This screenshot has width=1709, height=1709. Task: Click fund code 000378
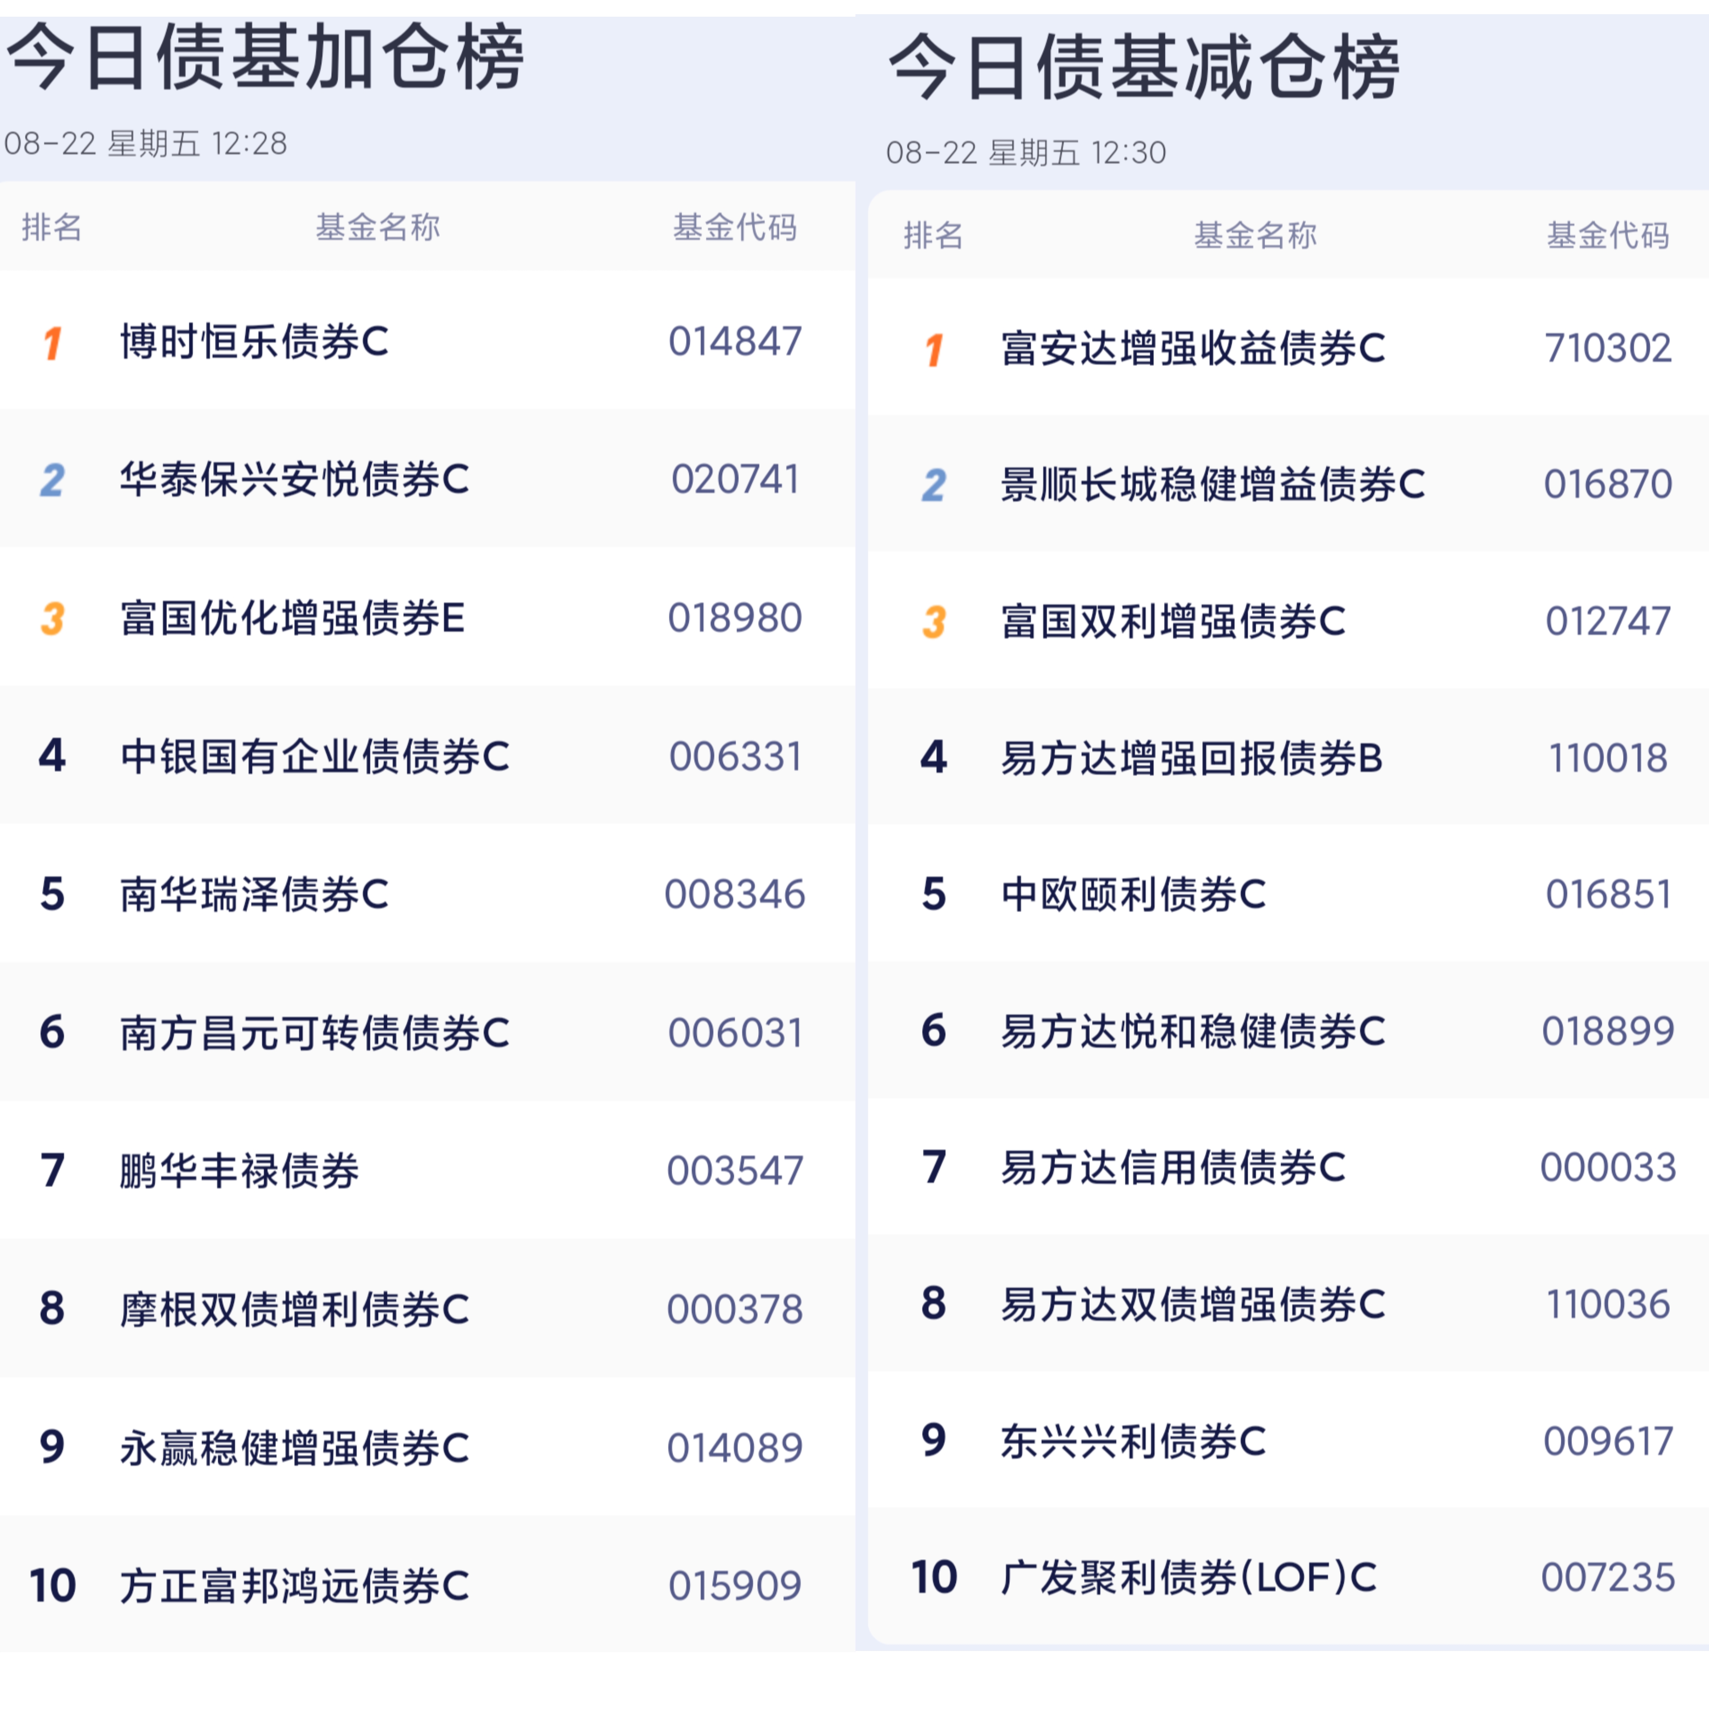click(x=735, y=1309)
